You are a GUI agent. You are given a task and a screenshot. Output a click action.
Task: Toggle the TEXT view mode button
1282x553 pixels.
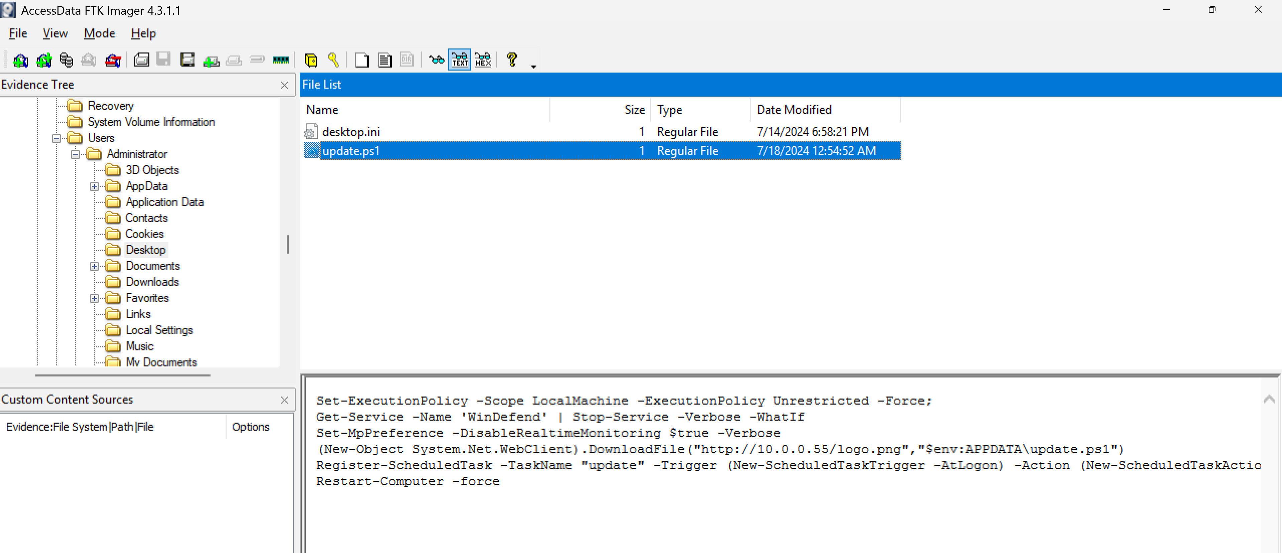(459, 60)
